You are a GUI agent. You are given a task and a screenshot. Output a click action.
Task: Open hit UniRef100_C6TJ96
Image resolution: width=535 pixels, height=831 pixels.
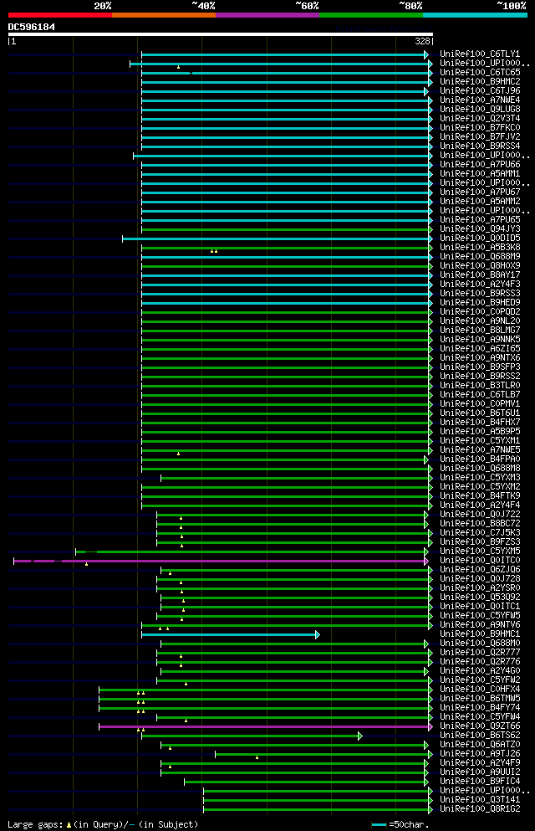point(480,91)
